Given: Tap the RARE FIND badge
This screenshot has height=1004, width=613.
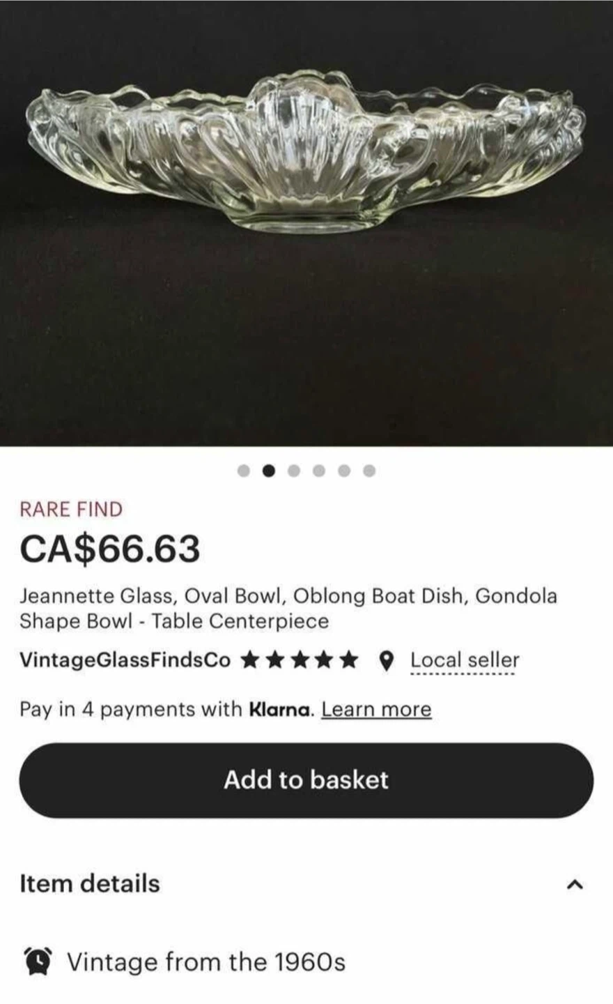Looking at the screenshot, I should pos(71,509).
